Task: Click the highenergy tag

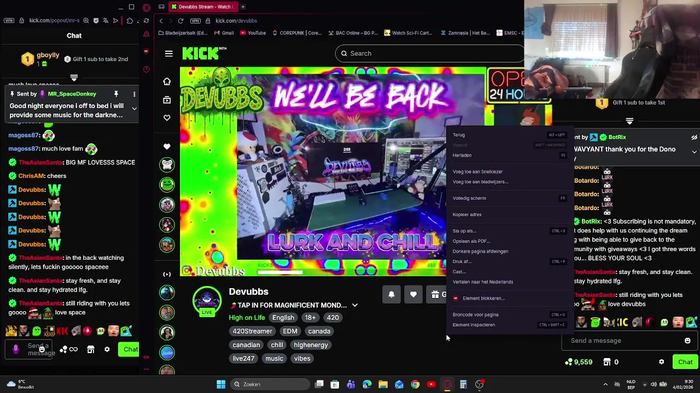Action: 311,345
